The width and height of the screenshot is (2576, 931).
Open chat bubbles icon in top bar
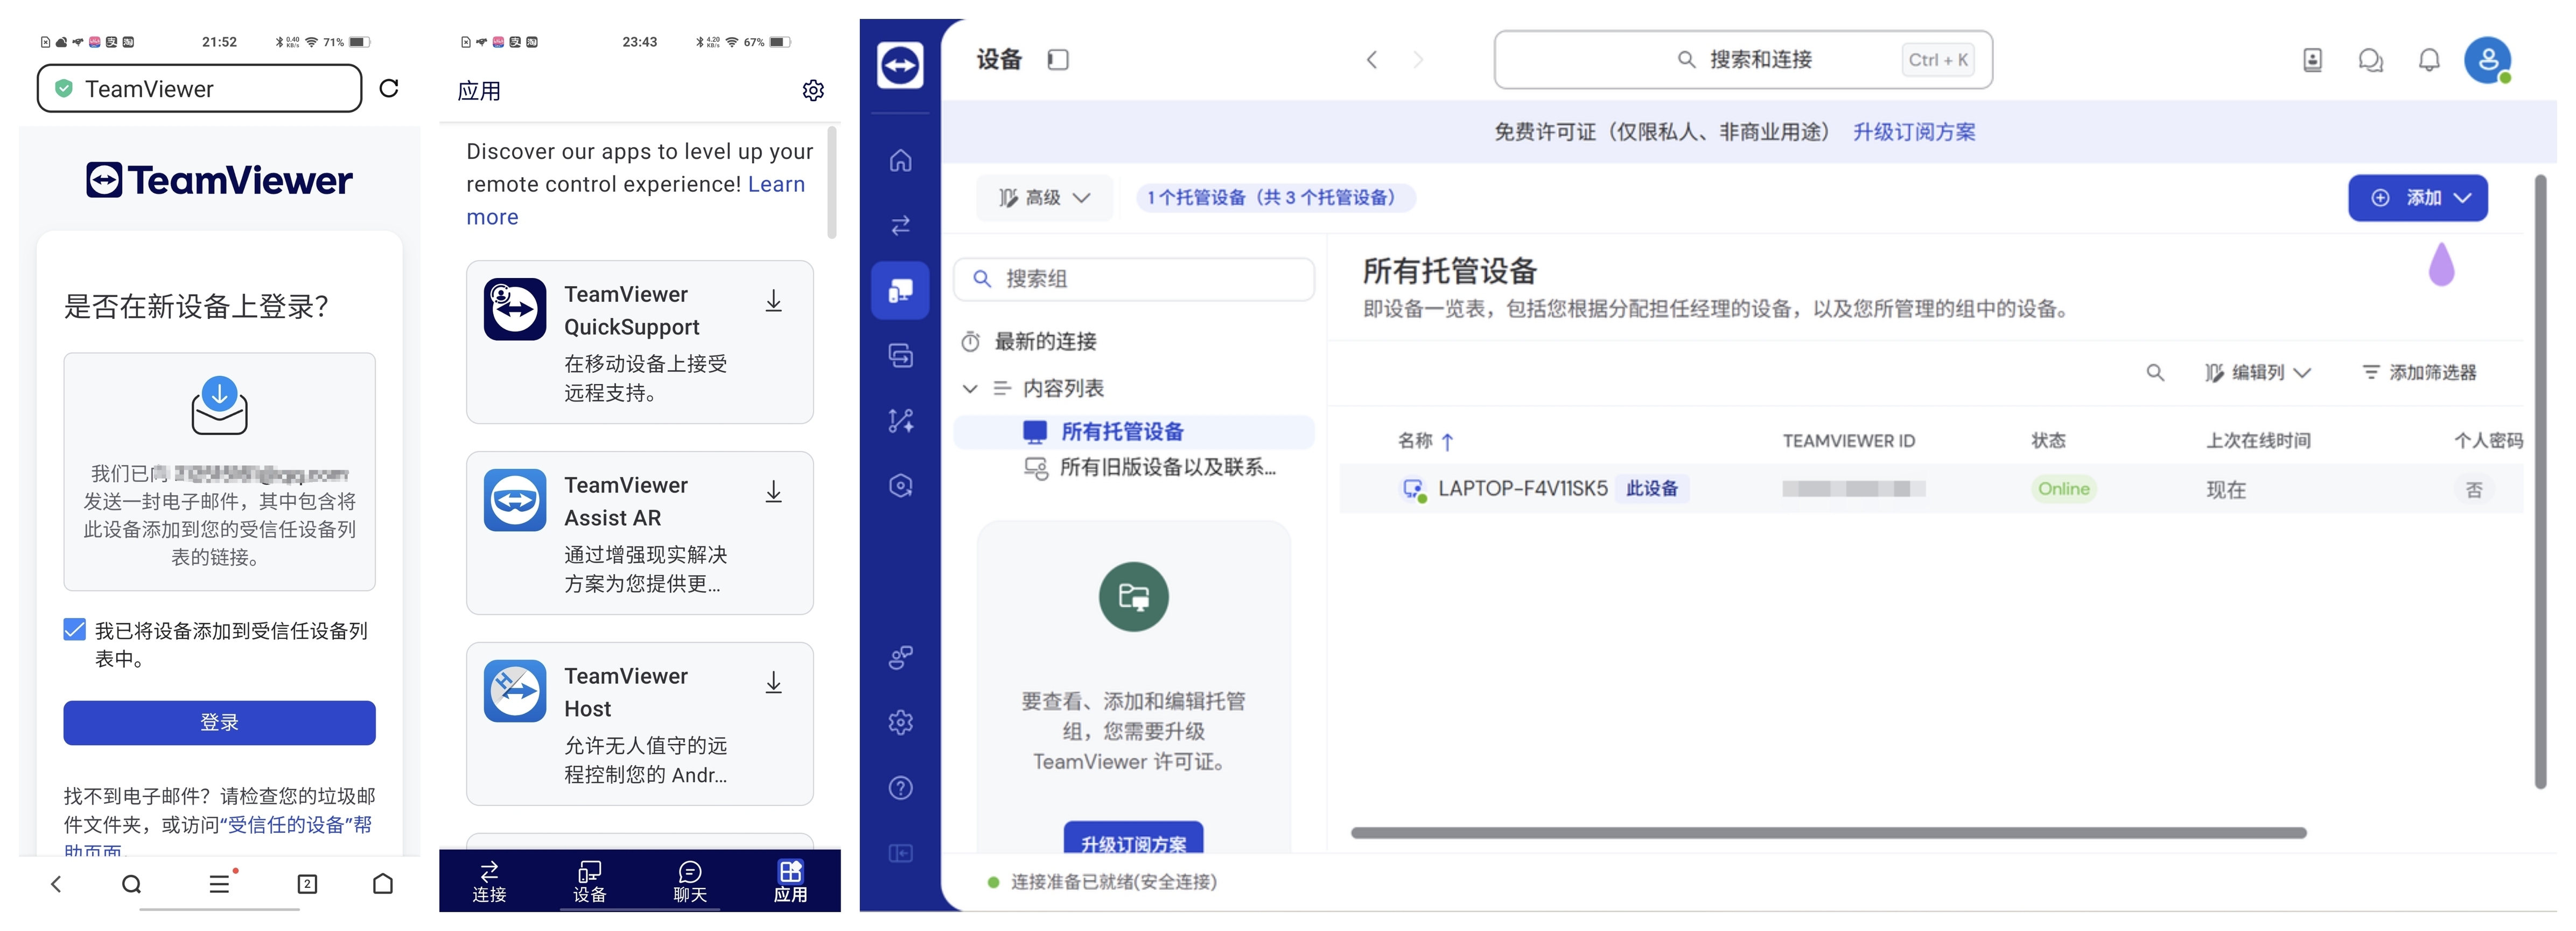click(2370, 60)
